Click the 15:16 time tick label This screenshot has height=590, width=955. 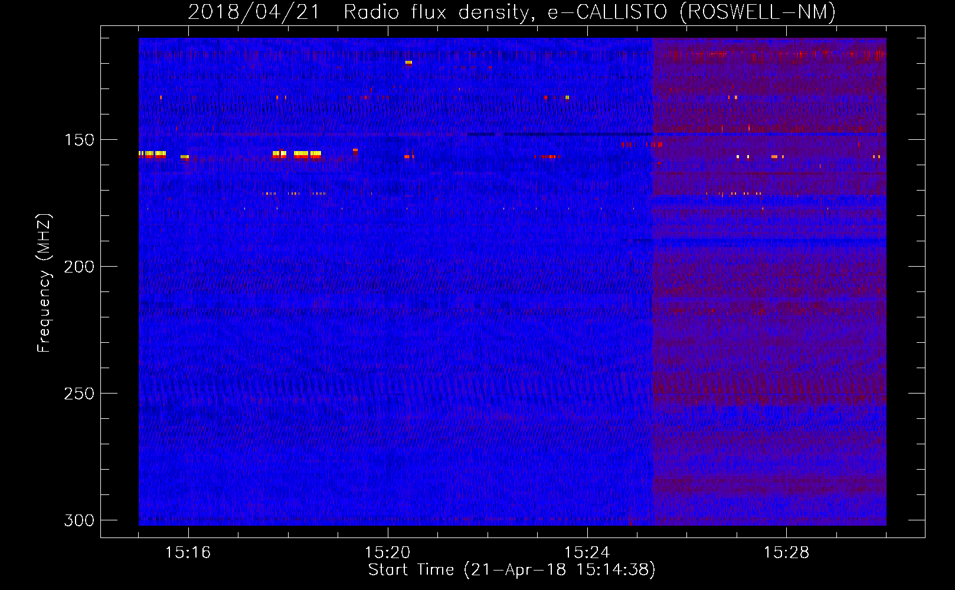tap(188, 553)
